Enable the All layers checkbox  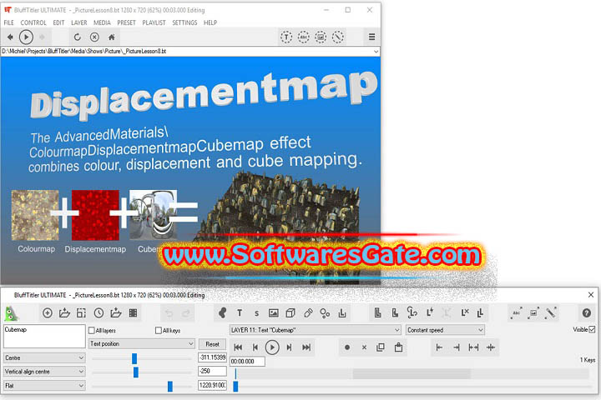[92, 330]
